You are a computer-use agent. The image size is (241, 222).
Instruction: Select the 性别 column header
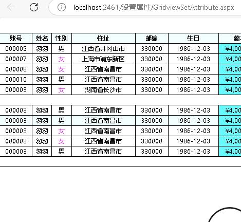[62, 39]
